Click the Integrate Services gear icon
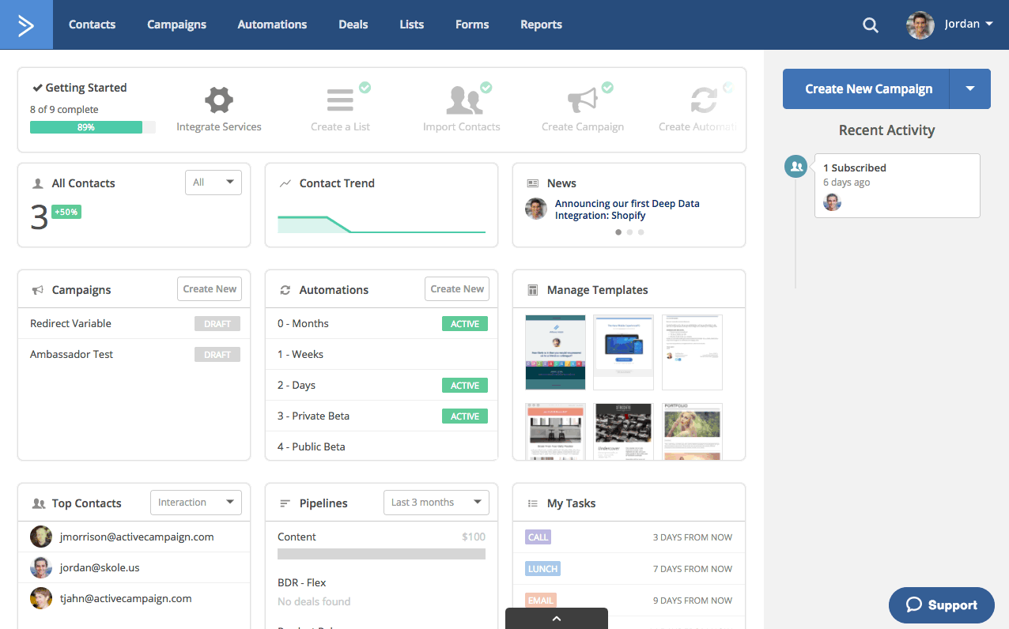The width and height of the screenshot is (1009, 629). click(219, 100)
